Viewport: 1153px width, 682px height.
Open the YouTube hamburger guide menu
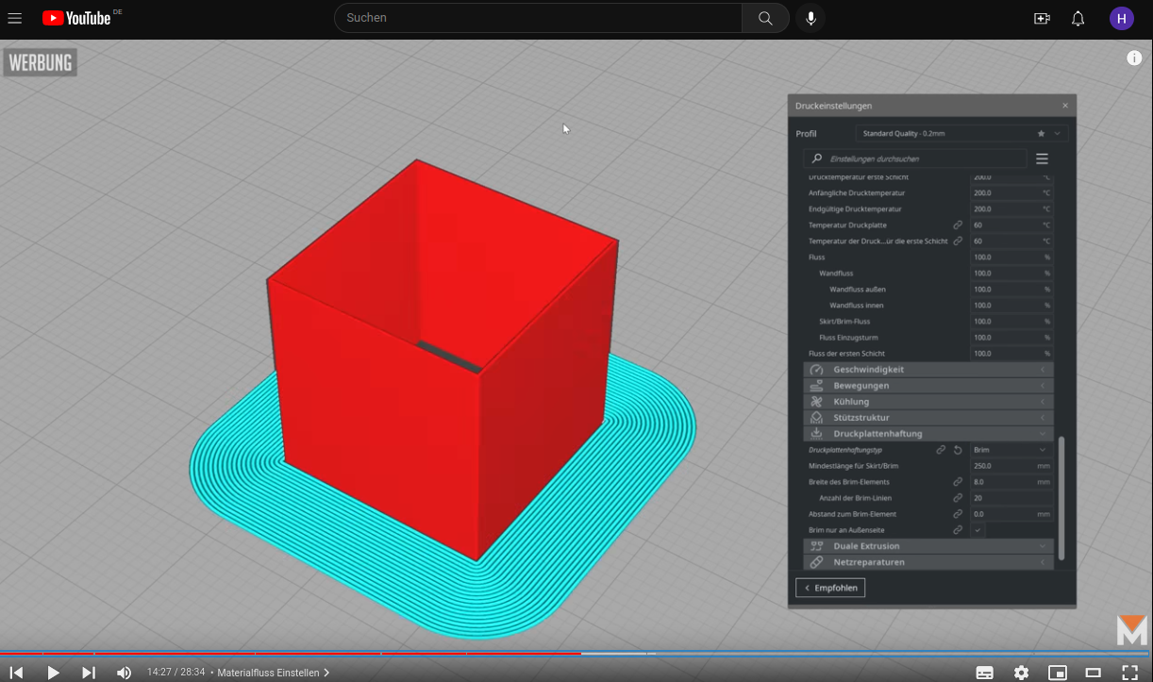pyautogui.click(x=15, y=18)
